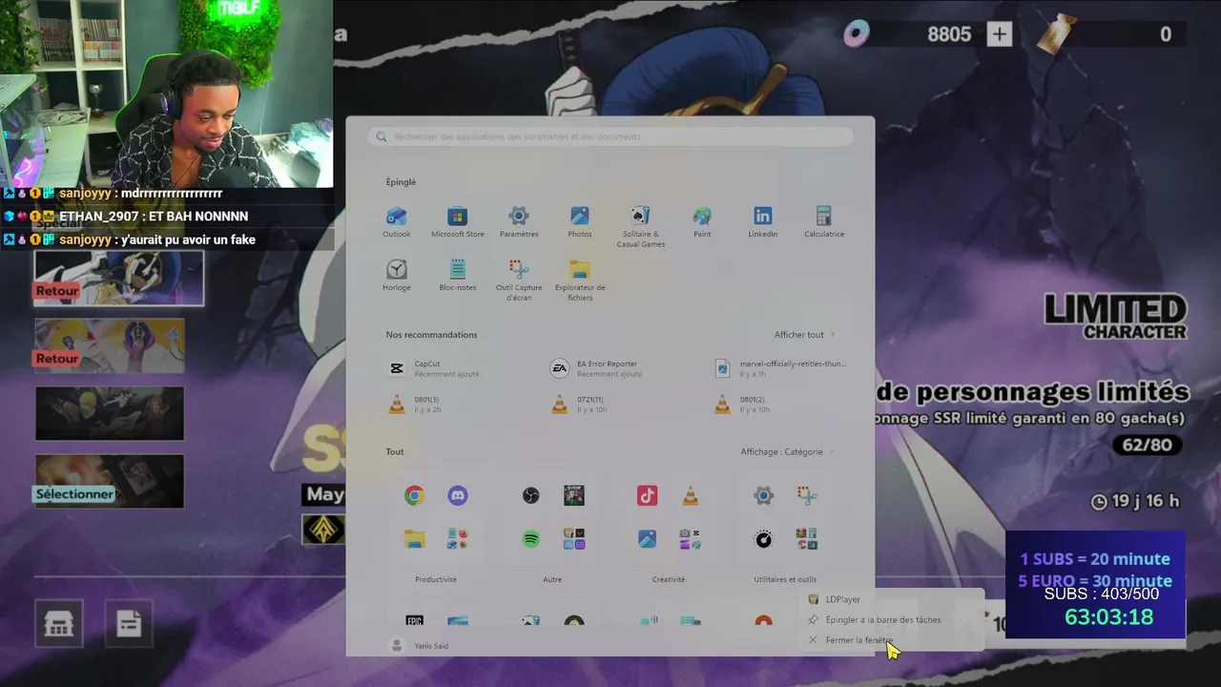Click the plus button next to 8805
Image resolution: width=1221 pixels, height=687 pixels.
[999, 34]
